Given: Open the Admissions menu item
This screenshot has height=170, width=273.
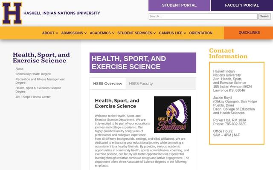Looking at the screenshot, I should (72, 33).
